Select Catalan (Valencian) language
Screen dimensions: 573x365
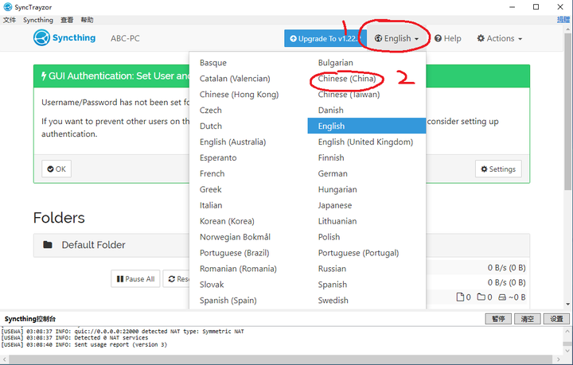(235, 79)
